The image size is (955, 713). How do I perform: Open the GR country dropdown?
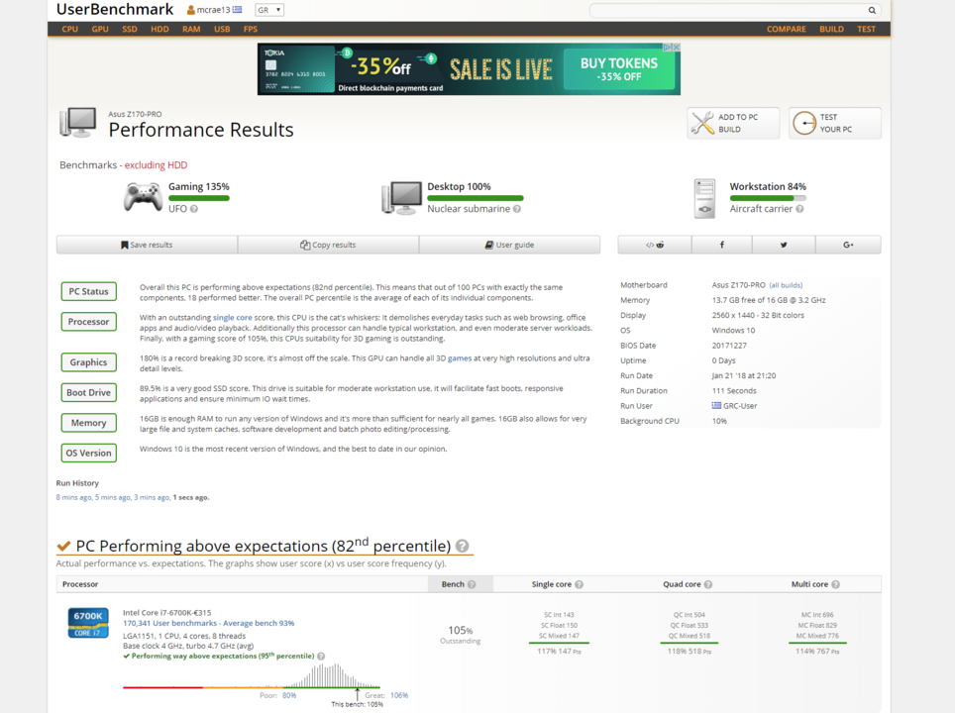click(x=269, y=10)
